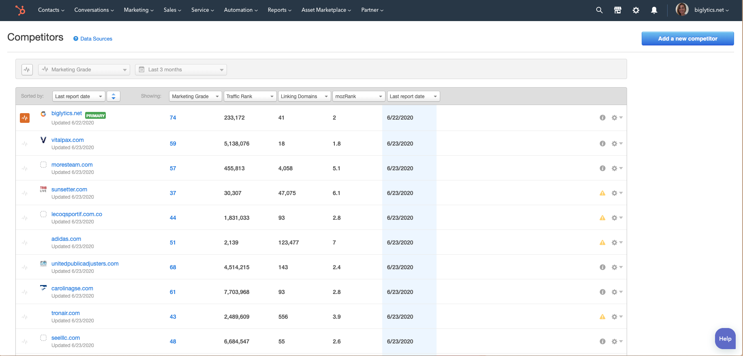Image resolution: width=743 pixels, height=356 pixels.
Task: Open the Sorted by Last report date dropdown
Action: 79,96
